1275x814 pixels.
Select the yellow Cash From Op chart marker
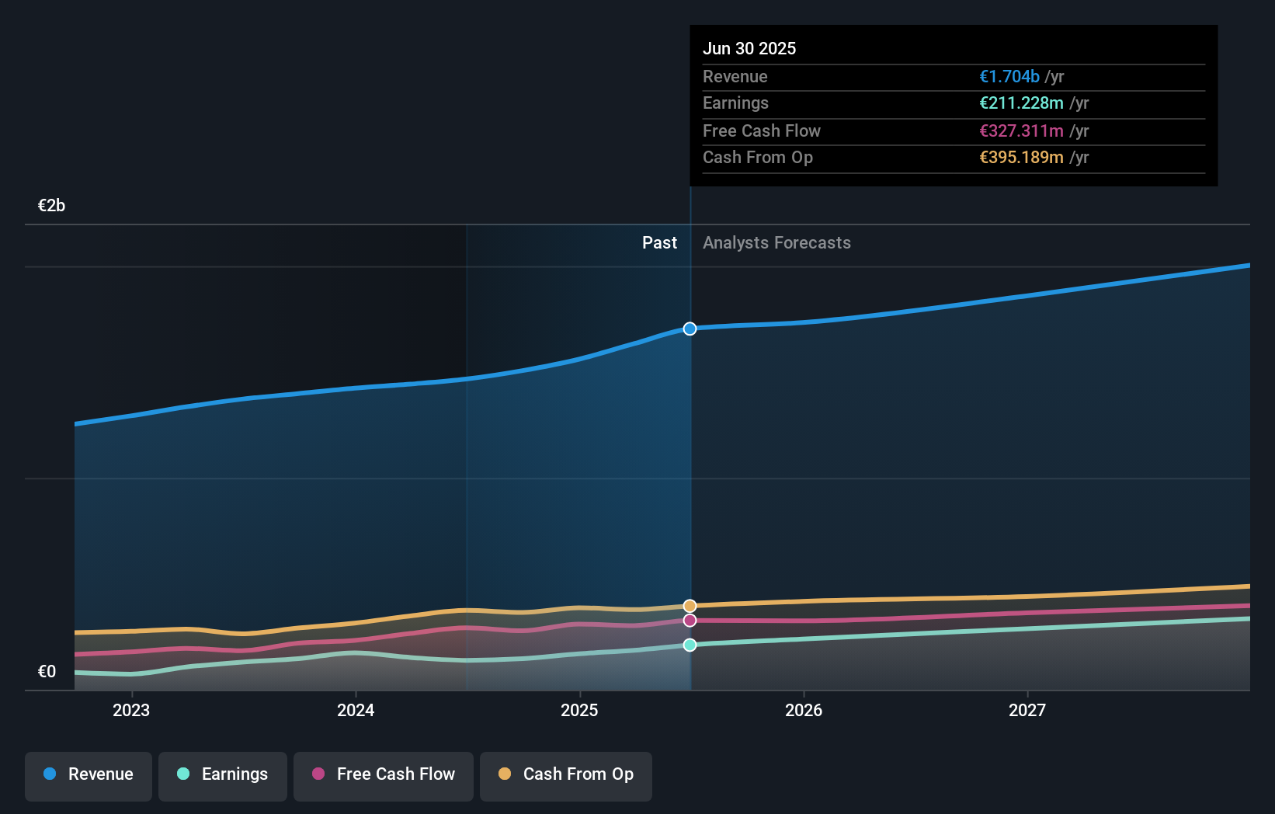[689, 605]
